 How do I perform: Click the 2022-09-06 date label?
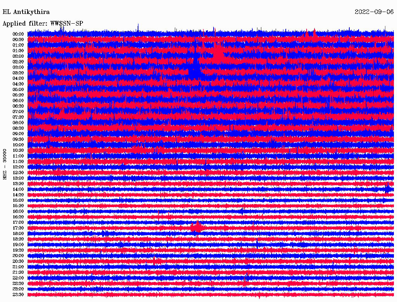(374, 12)
